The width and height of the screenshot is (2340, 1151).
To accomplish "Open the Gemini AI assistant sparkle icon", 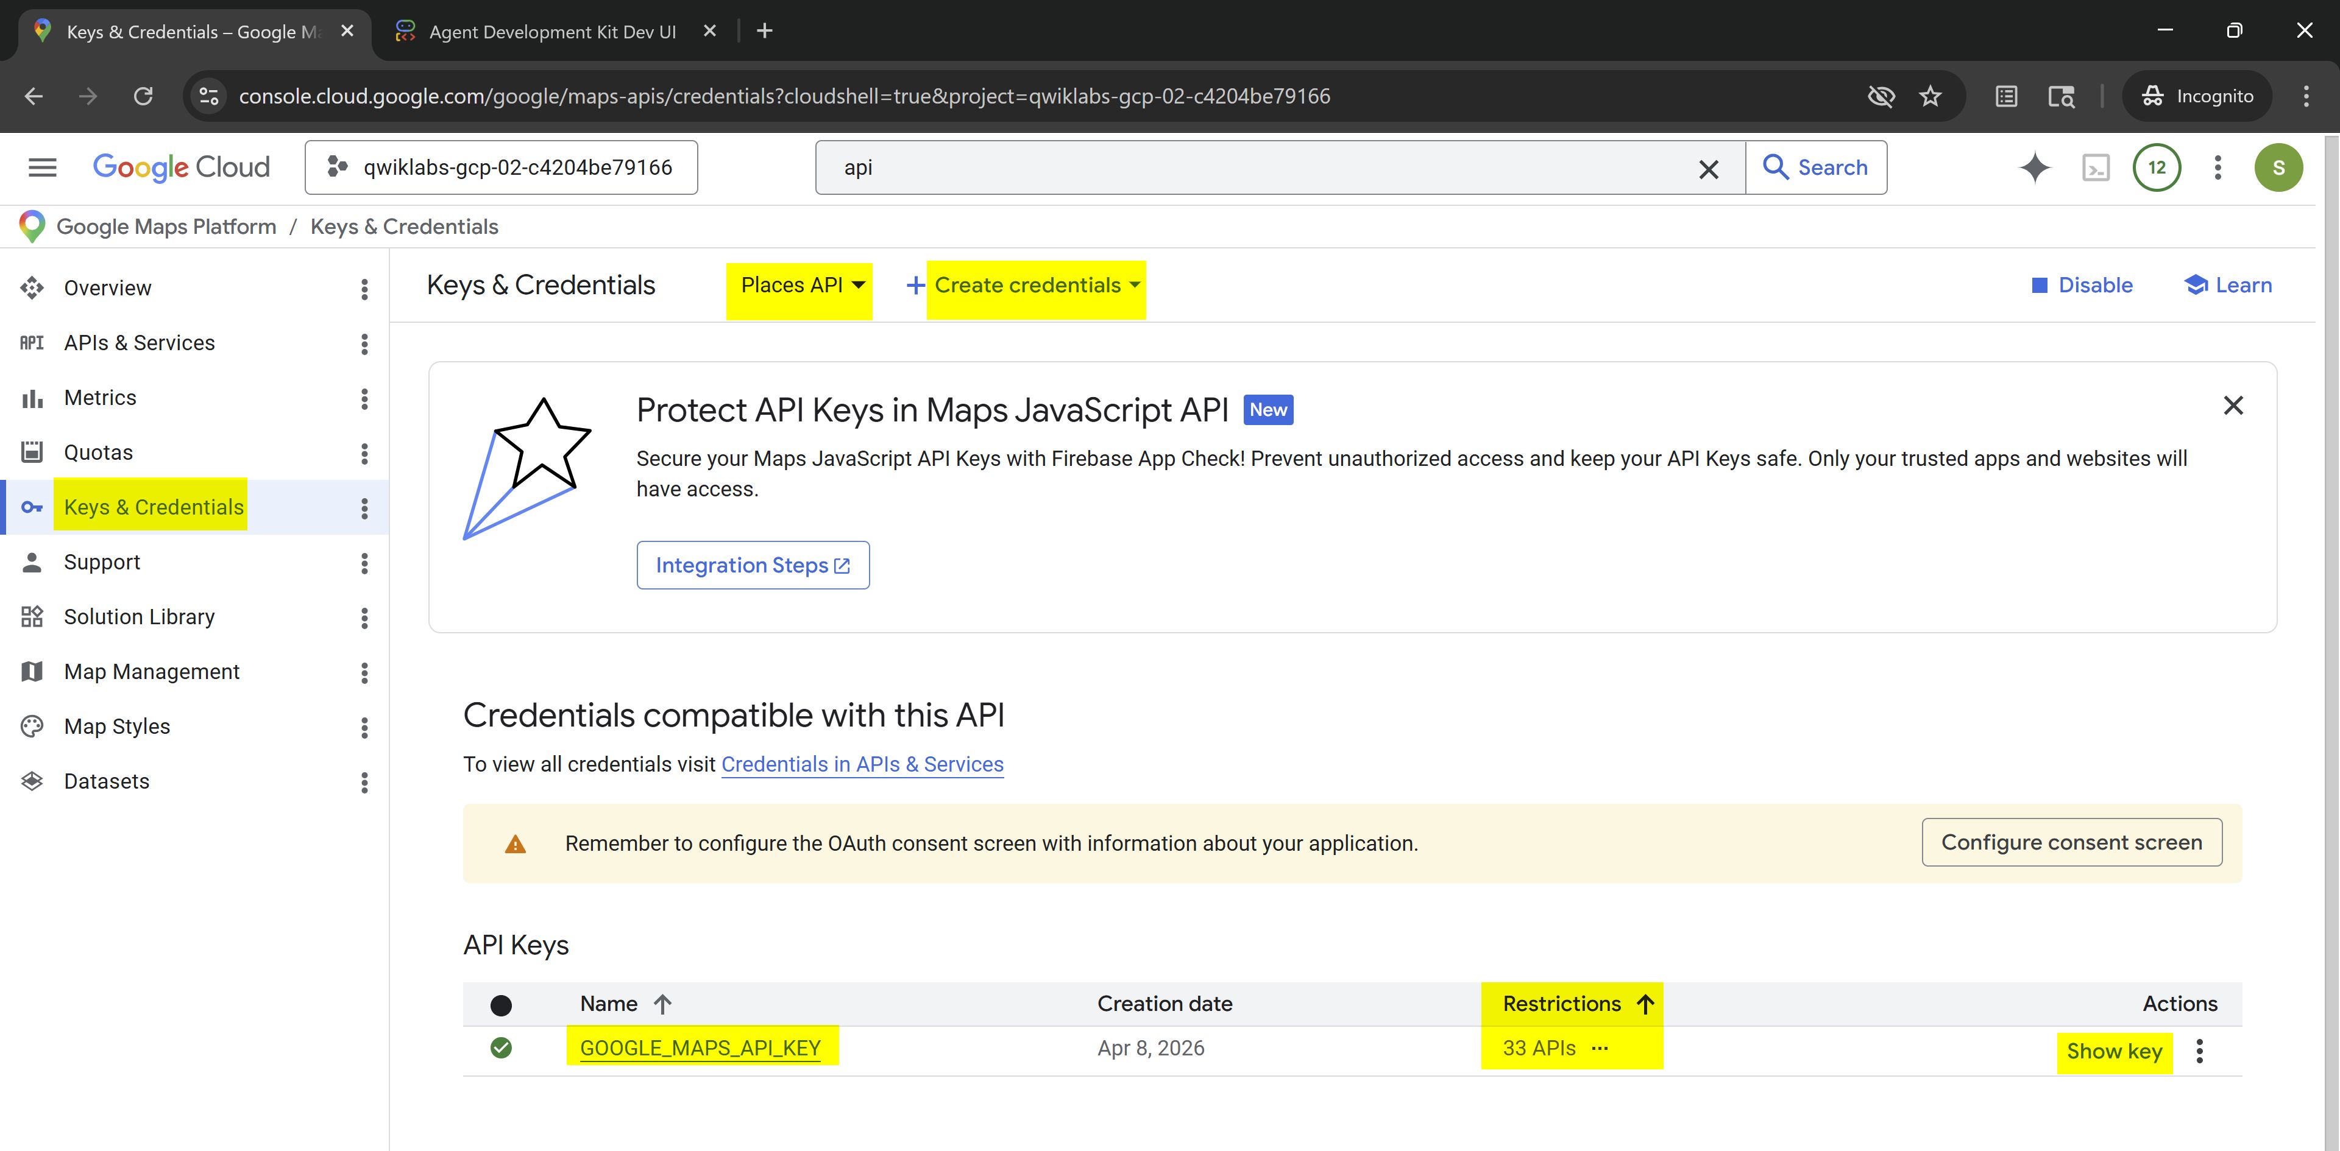I will [2035, 168].
